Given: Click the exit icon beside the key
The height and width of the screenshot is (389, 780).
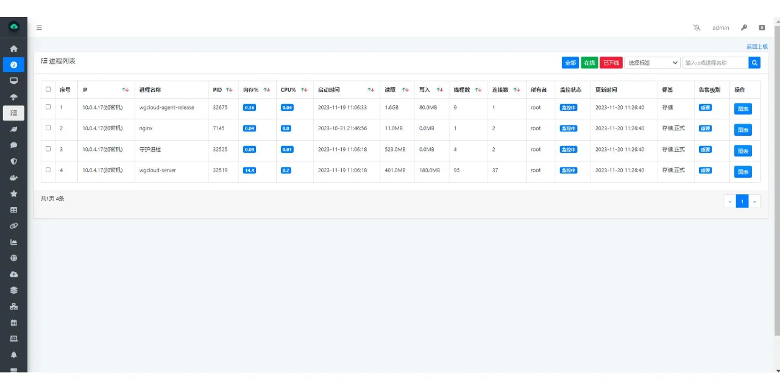Looking at the screenshot, I should click(762, 27).
